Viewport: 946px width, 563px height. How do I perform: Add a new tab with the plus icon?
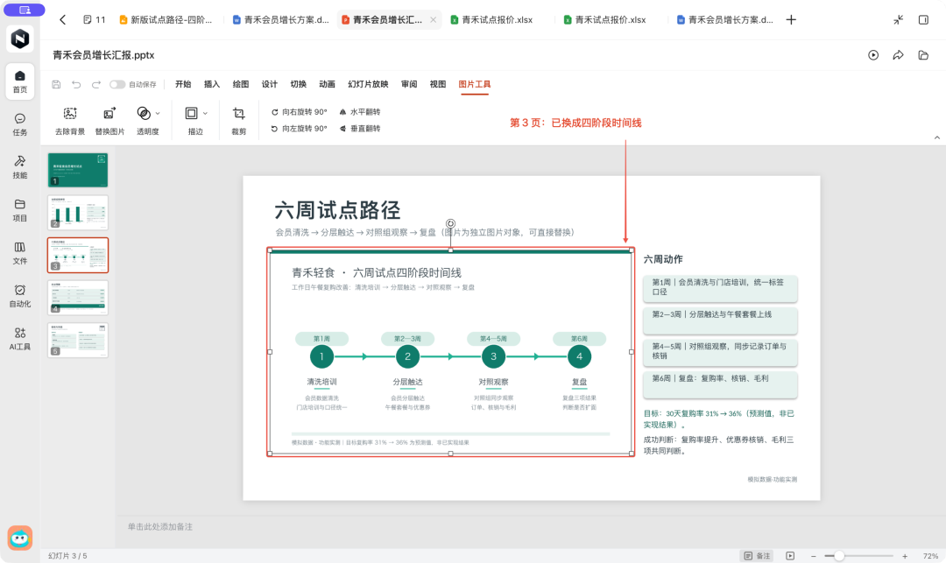point(791,20)
